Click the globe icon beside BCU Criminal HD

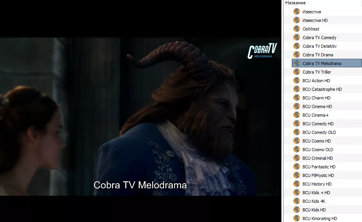coord(296,158)
